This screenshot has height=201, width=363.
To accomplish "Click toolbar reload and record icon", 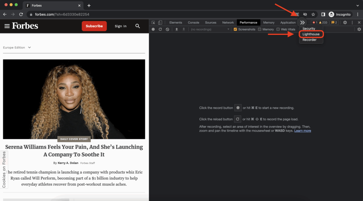I will (160, 29).
